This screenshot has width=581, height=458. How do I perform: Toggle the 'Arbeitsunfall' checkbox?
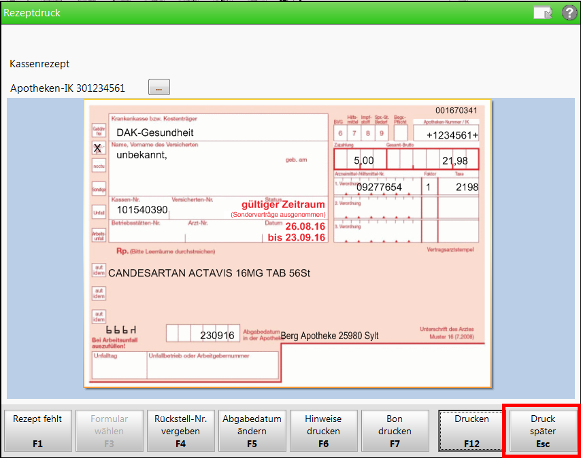(99, 235)
